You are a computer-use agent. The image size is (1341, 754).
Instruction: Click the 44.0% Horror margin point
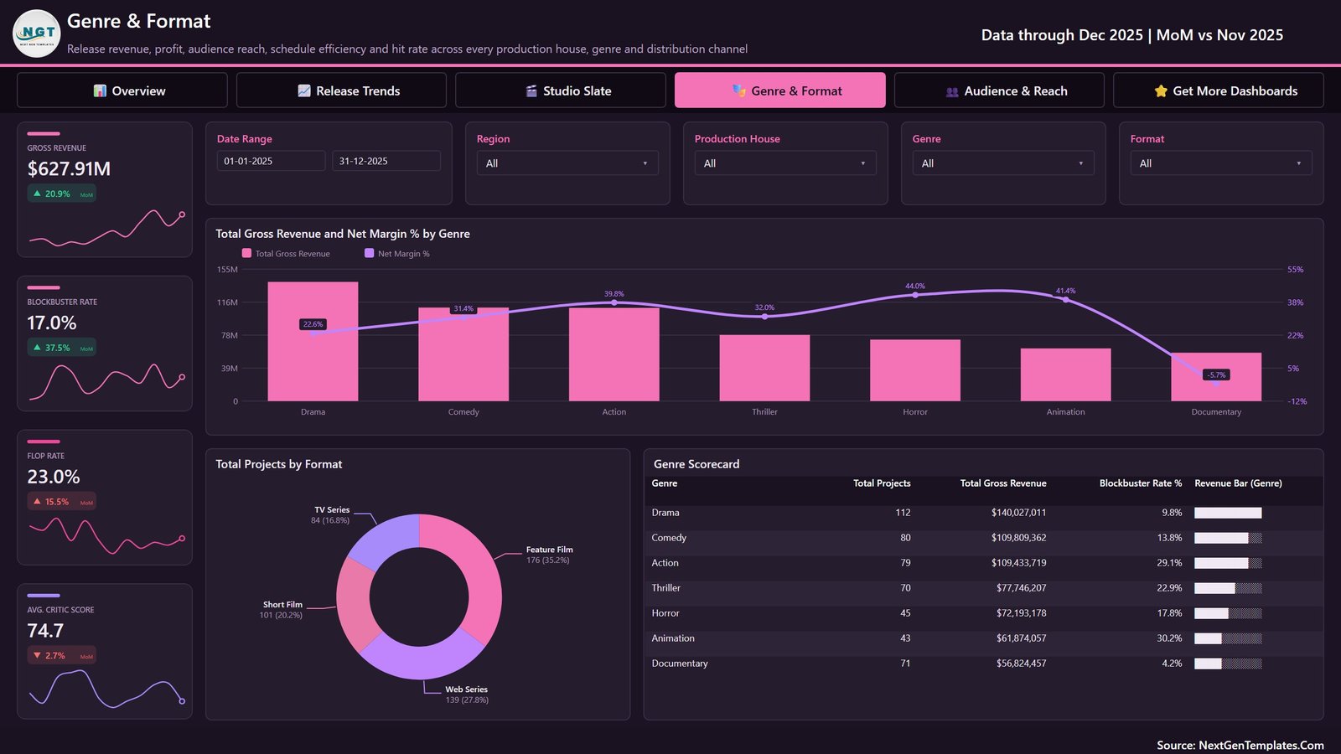[915, 295]
